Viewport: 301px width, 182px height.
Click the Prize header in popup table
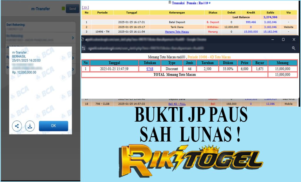tap(245, 63)
